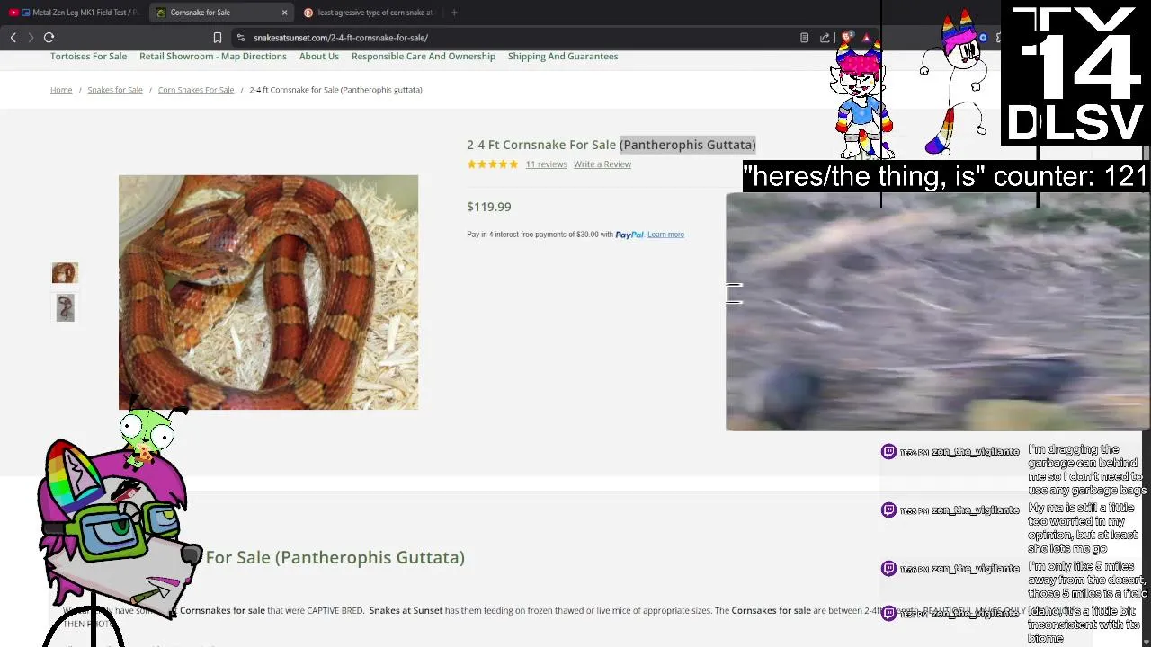Click PayPal Learn more link
Viewport: 1151px width, 647px height.
point(665,235)
